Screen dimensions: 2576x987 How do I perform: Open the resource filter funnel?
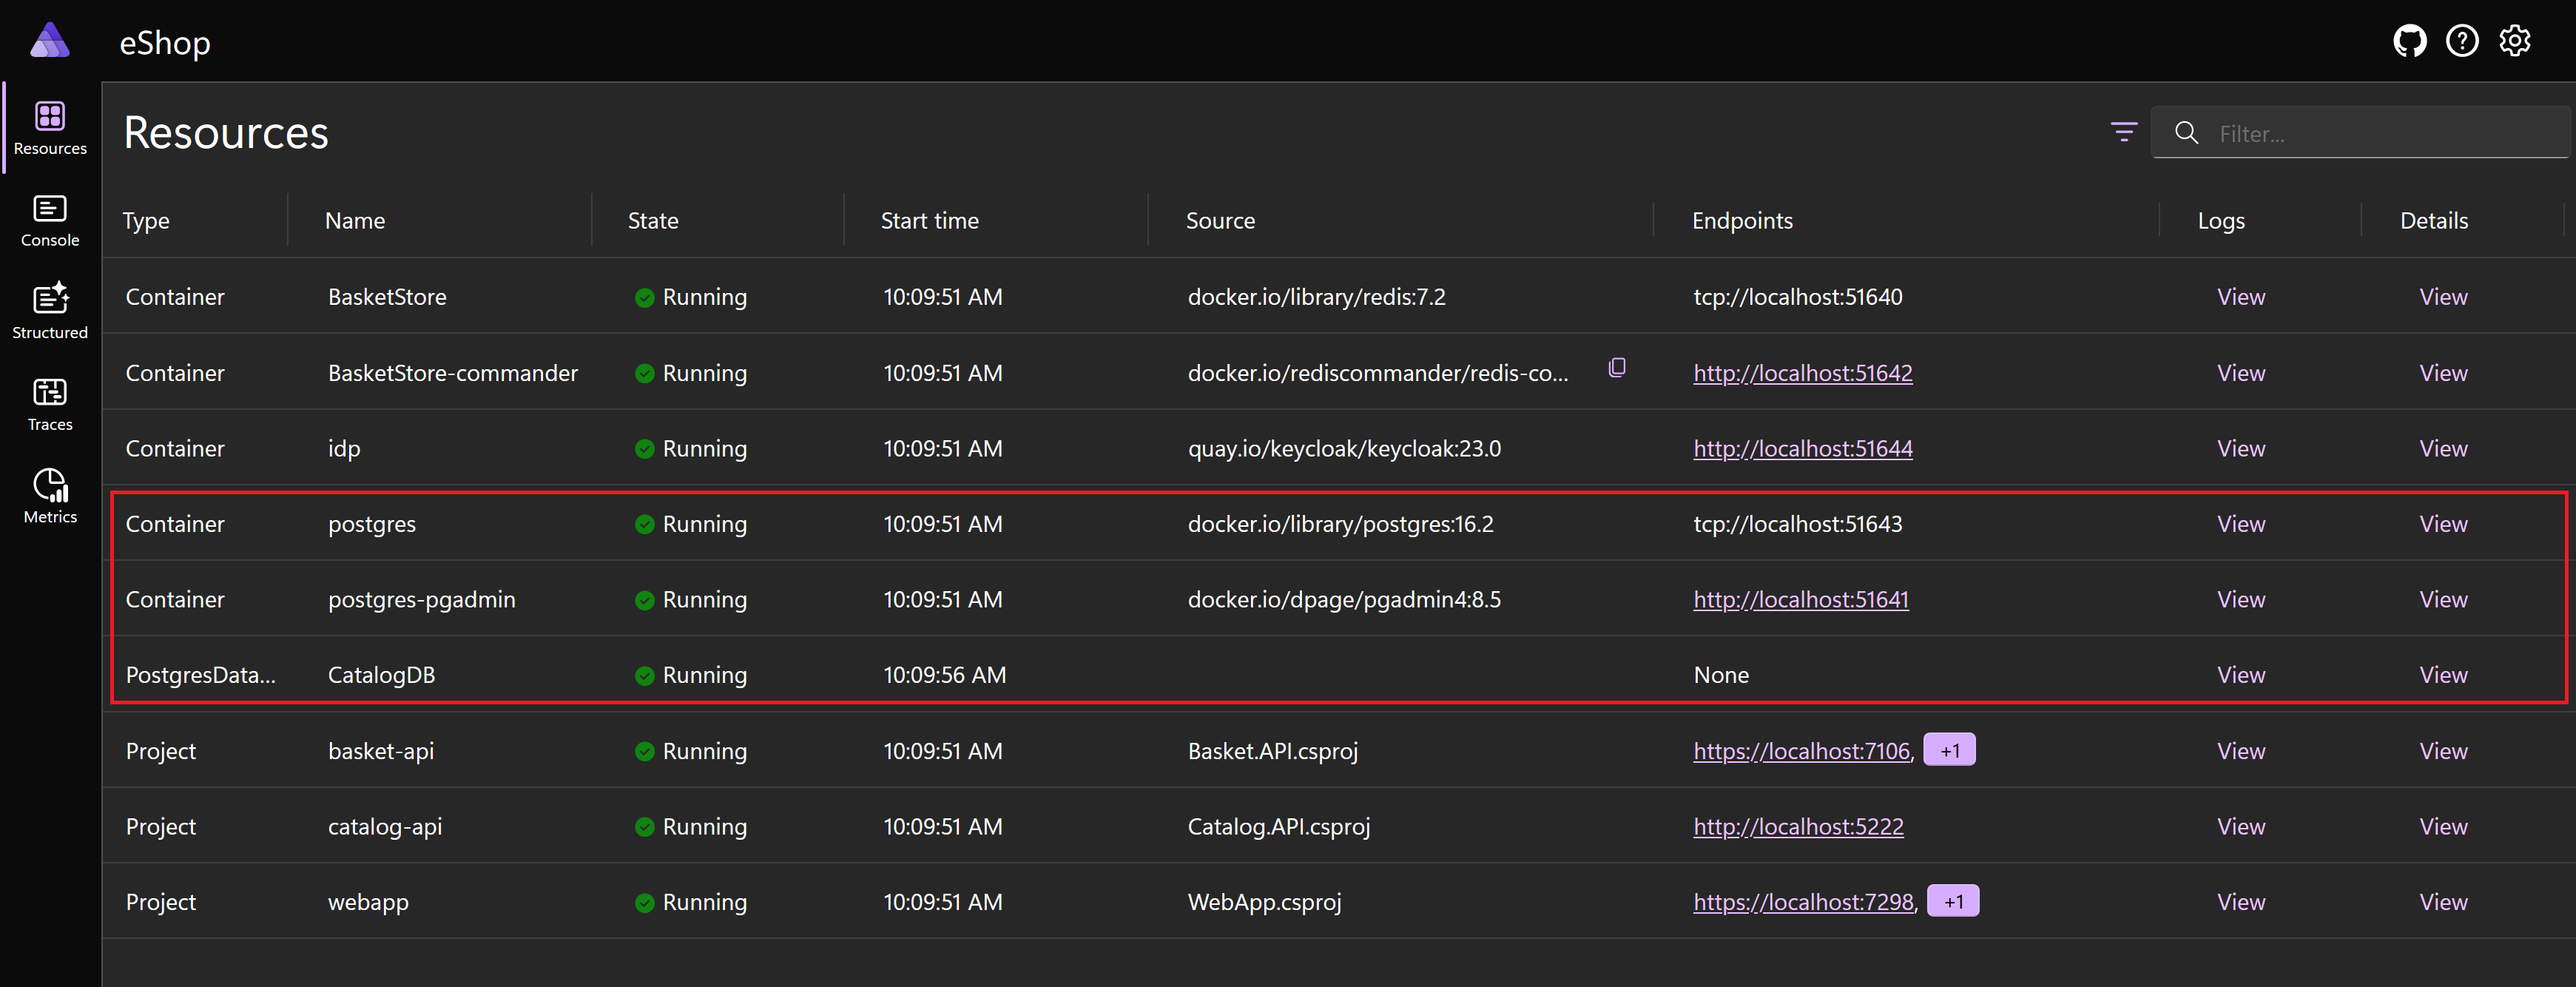2123,132
